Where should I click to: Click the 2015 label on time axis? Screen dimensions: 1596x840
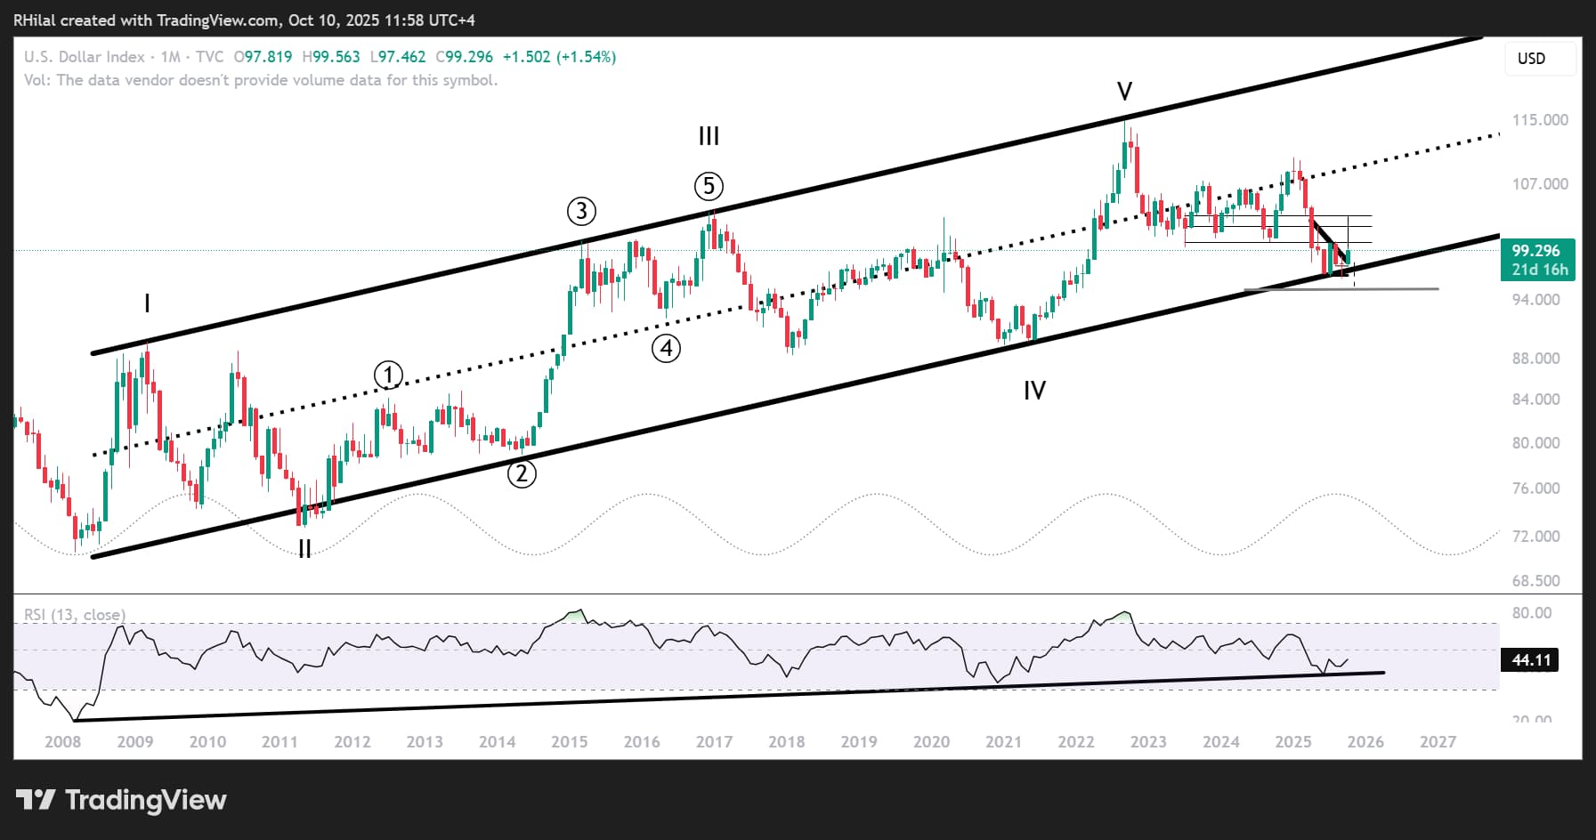(x=570, y=742)
